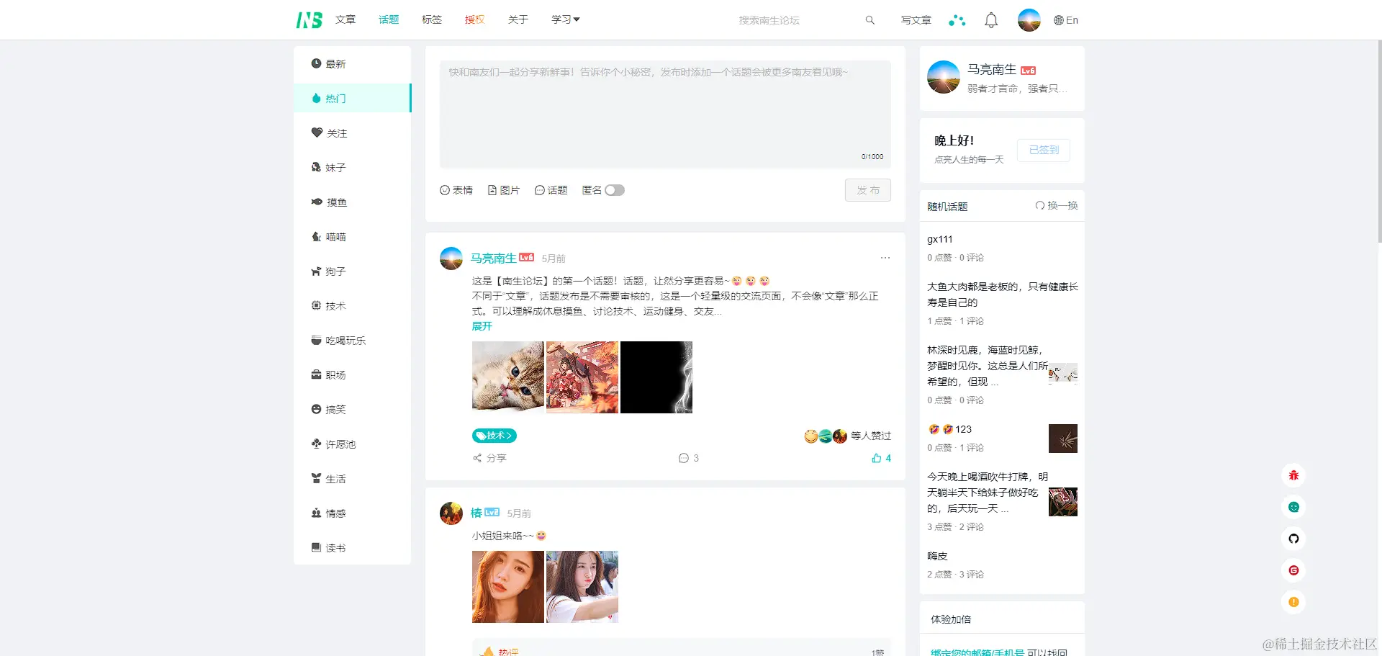The width and height of the screenshot is (1382, 656).
Task: Expand post text with 展开
Action: [x=482, y=326]
